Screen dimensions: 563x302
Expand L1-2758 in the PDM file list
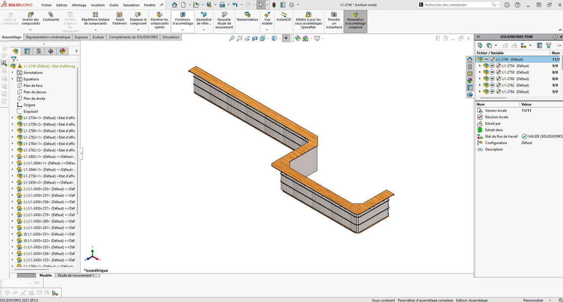[x=480, y=72]
